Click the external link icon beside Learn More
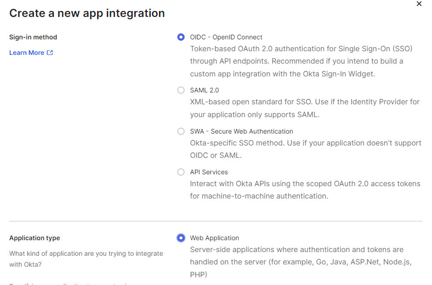This screenshot has height=285, width=432. click(50, 53)
